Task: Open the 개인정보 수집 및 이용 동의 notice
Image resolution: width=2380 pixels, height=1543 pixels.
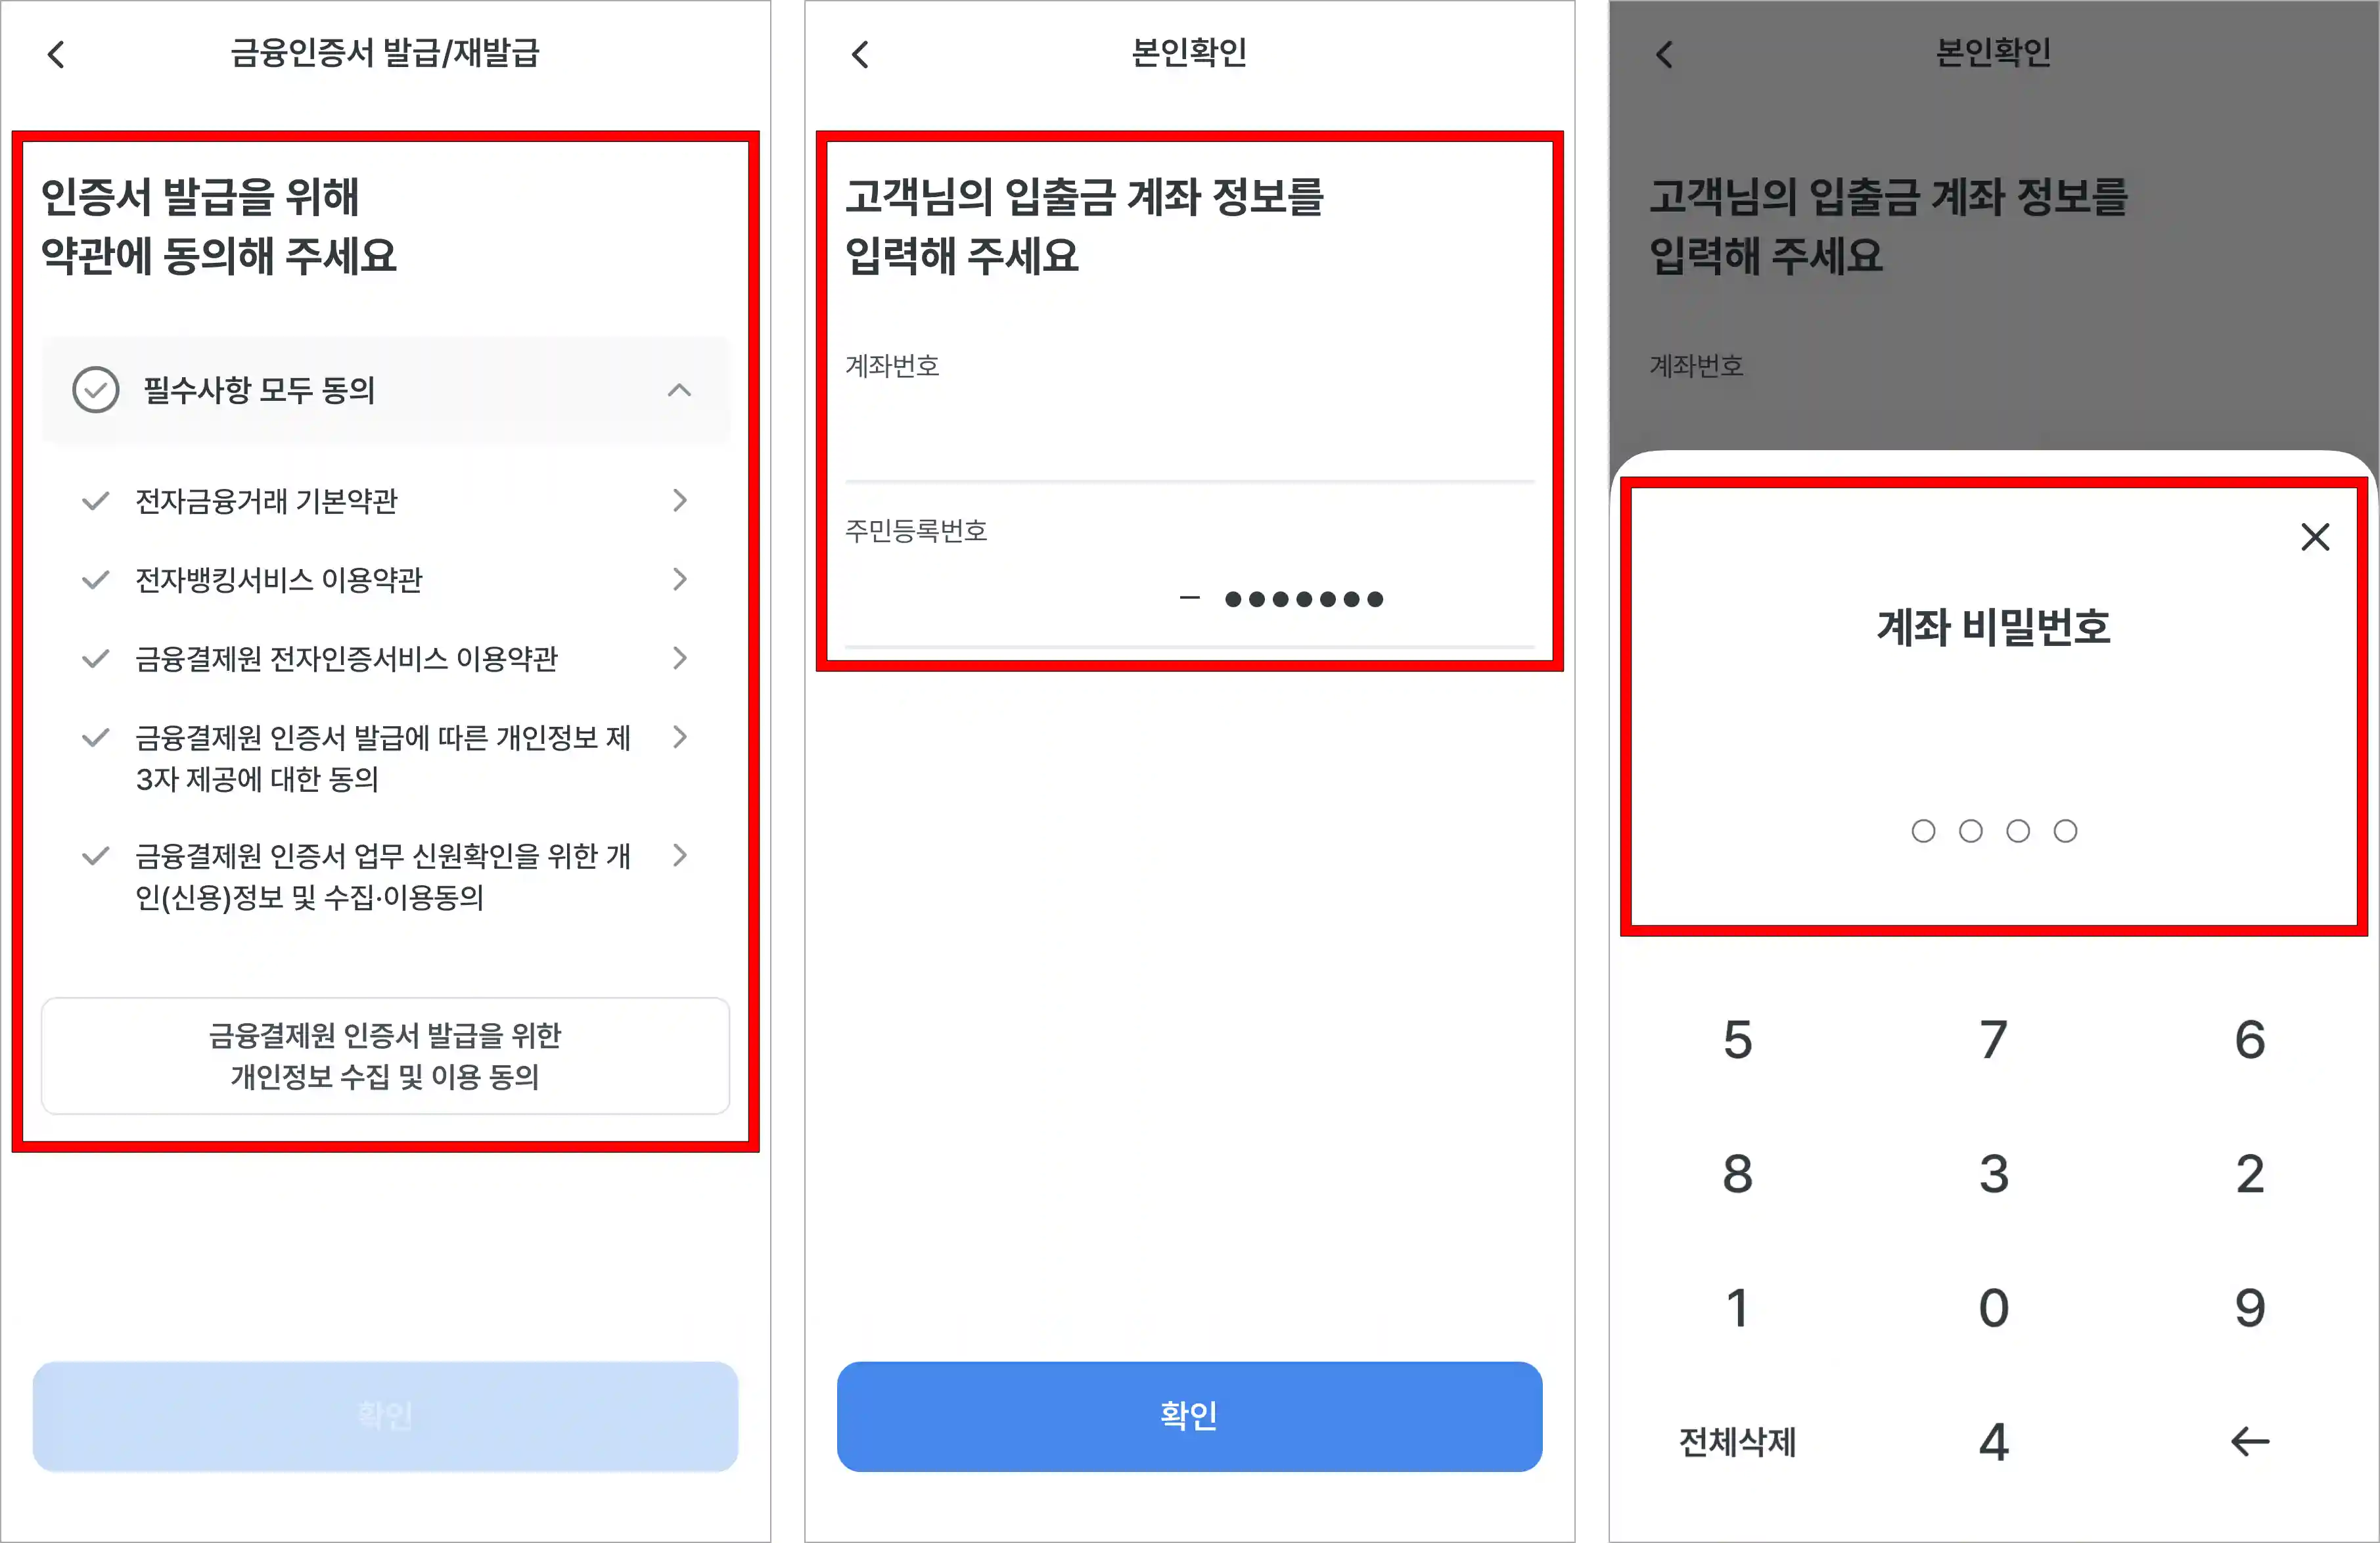Action: pos(386,1056)
